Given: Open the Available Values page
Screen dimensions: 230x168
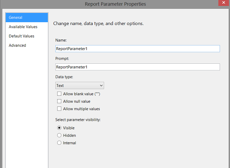Looking at the screenshot, I should (23, 27).
